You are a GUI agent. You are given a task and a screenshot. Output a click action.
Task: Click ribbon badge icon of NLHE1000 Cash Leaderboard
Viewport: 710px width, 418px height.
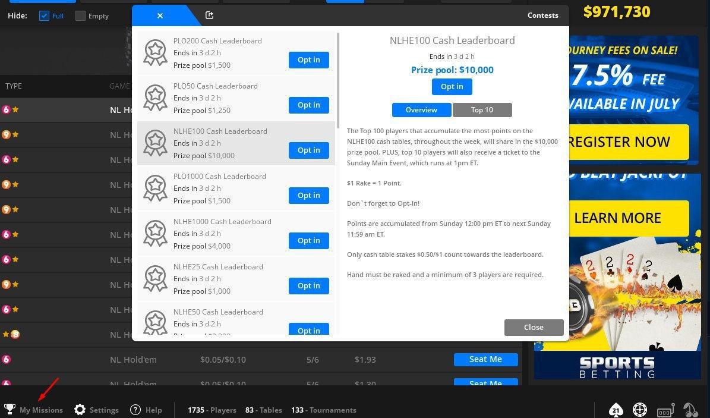155,234
